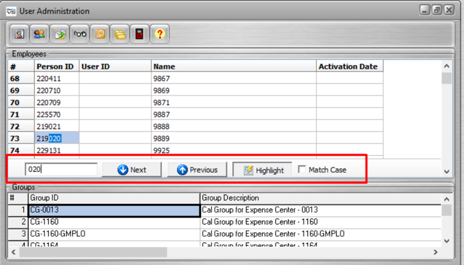Click the Previous search button

tap(197, 170)
